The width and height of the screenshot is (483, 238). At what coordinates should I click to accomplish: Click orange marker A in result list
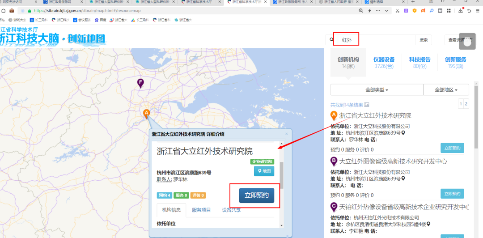coord(334,116)
